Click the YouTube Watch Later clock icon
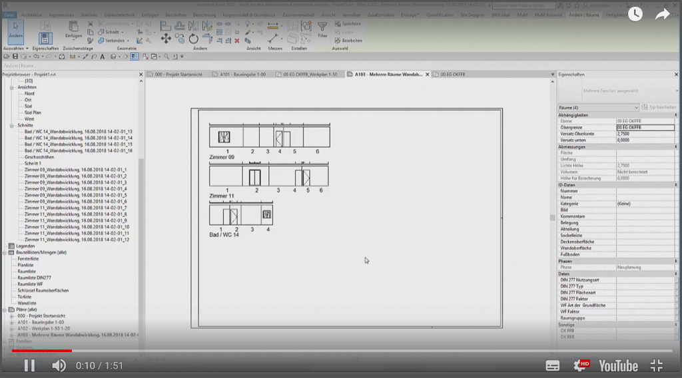This screenshot has width=682, height=378. tap(635, 13)
